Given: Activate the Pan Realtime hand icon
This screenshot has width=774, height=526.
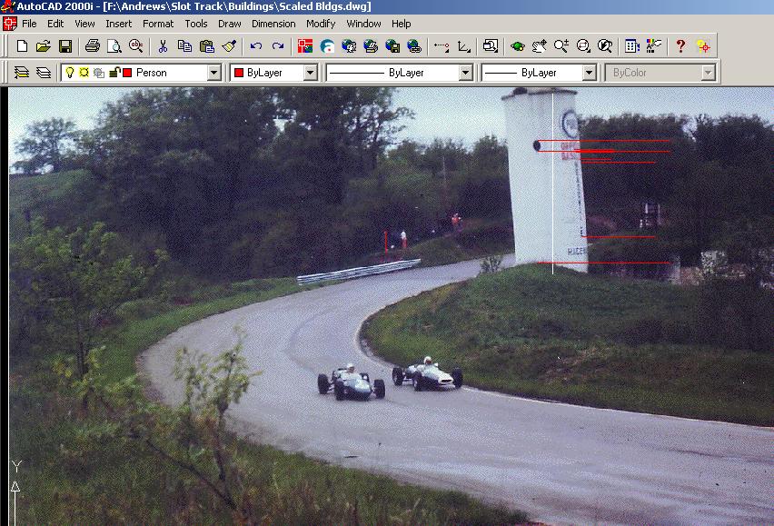Looking at the screenshot, I should click(x=540, y=45).
